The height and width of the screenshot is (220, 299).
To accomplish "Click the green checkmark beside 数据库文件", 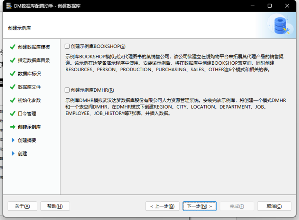I will pos(12,87).
